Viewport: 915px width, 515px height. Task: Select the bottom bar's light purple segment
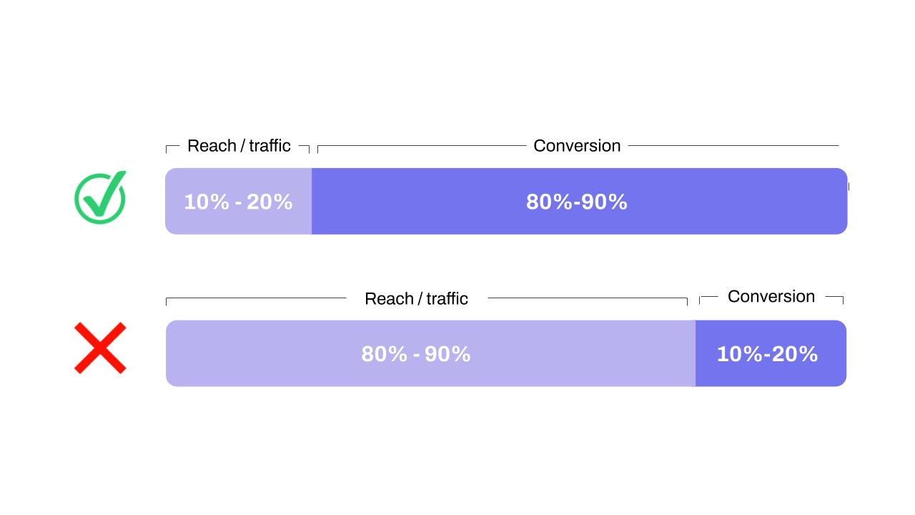(430, 353)
